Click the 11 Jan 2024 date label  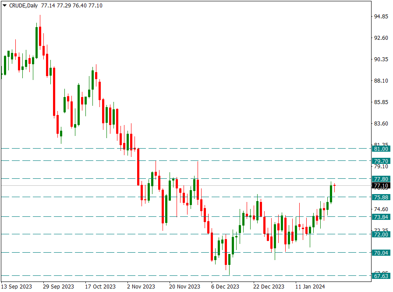[310, 286]
